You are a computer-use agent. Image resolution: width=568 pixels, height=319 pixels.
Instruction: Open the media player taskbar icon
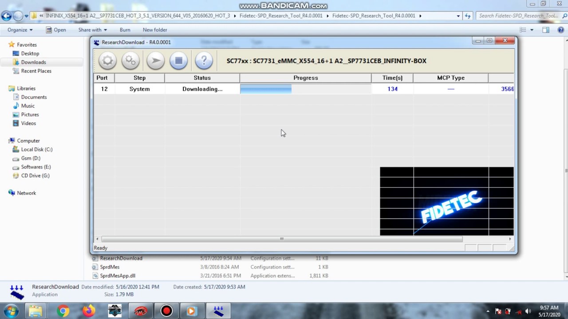point(192,311)
